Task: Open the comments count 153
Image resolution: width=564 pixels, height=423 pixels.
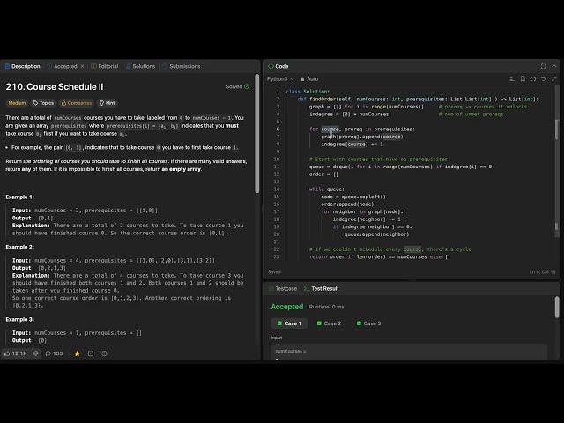Action: [x=54, y=353]
